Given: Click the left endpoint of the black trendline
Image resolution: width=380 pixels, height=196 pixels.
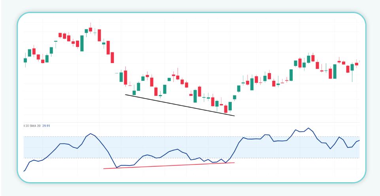Looking at the screenshot, I should pyautogui.click(x=125, y=95).
